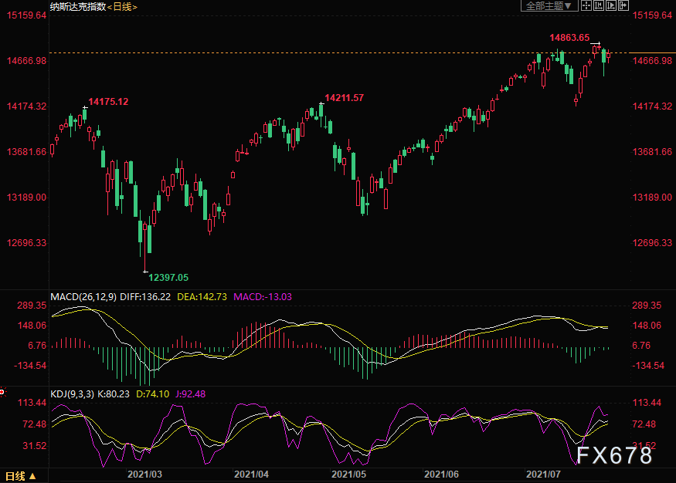Open the 全部主题 dropdown
The width and height of the screenshot is (676, 483).
[x=549, y=5]
